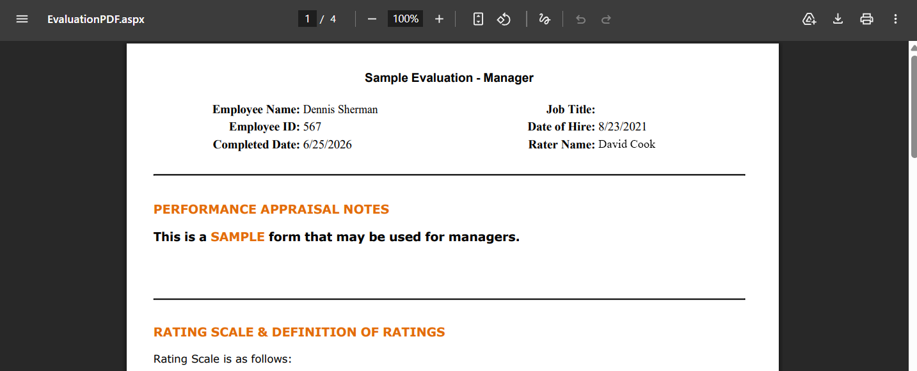Click the vertical scrollbar thumb
This screenshot has height=371, width=917.
point(913,106)
